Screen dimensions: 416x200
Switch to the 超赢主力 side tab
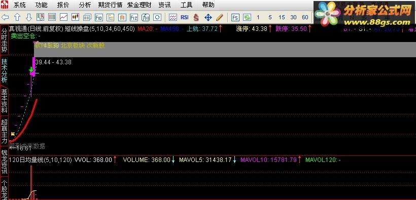[x=5, y=131]
